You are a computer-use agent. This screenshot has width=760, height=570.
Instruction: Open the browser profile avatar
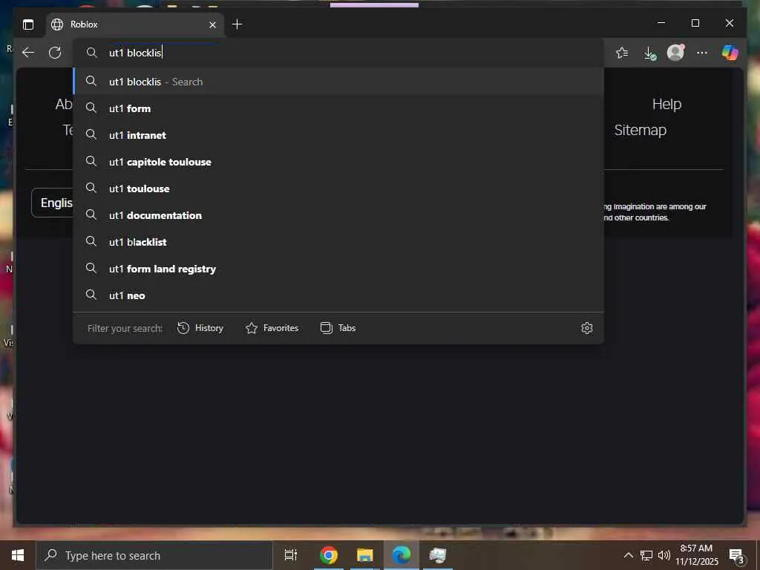(x=675, y=53)
